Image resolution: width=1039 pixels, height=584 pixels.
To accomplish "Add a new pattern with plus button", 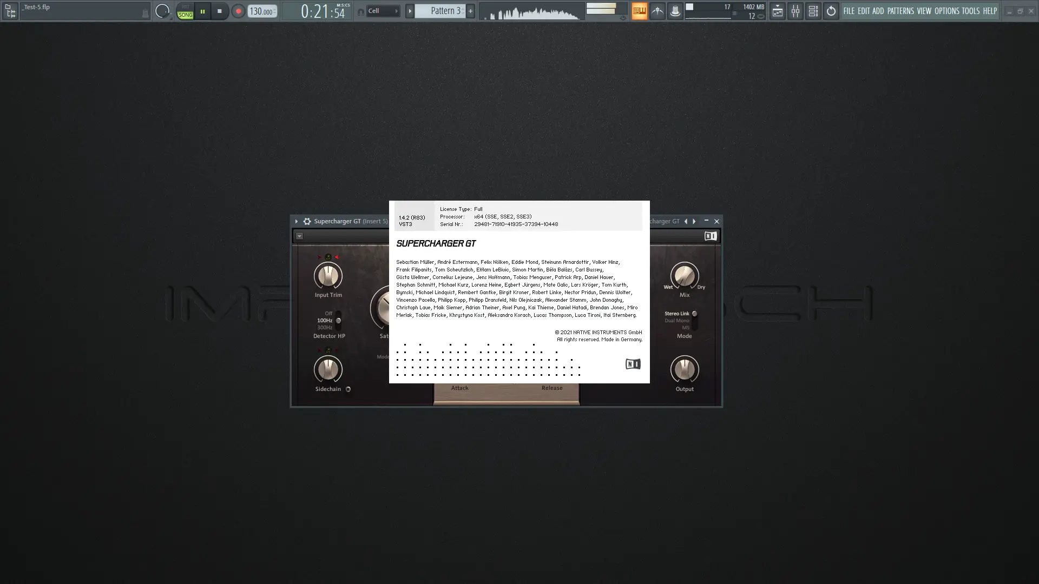I will click(x=470, y=11).
